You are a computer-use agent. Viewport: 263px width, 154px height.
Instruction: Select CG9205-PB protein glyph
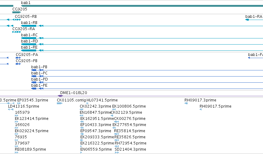(18, 64)
